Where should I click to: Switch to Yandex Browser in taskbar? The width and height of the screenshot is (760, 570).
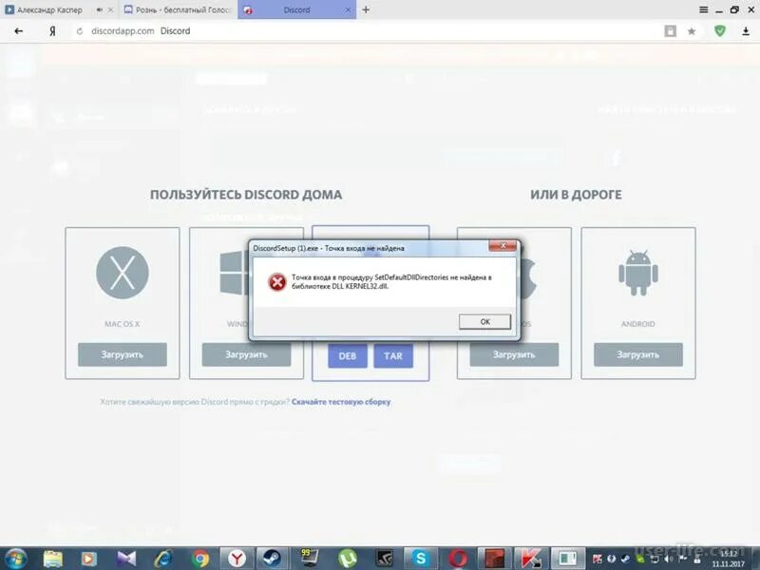[237, 559]
